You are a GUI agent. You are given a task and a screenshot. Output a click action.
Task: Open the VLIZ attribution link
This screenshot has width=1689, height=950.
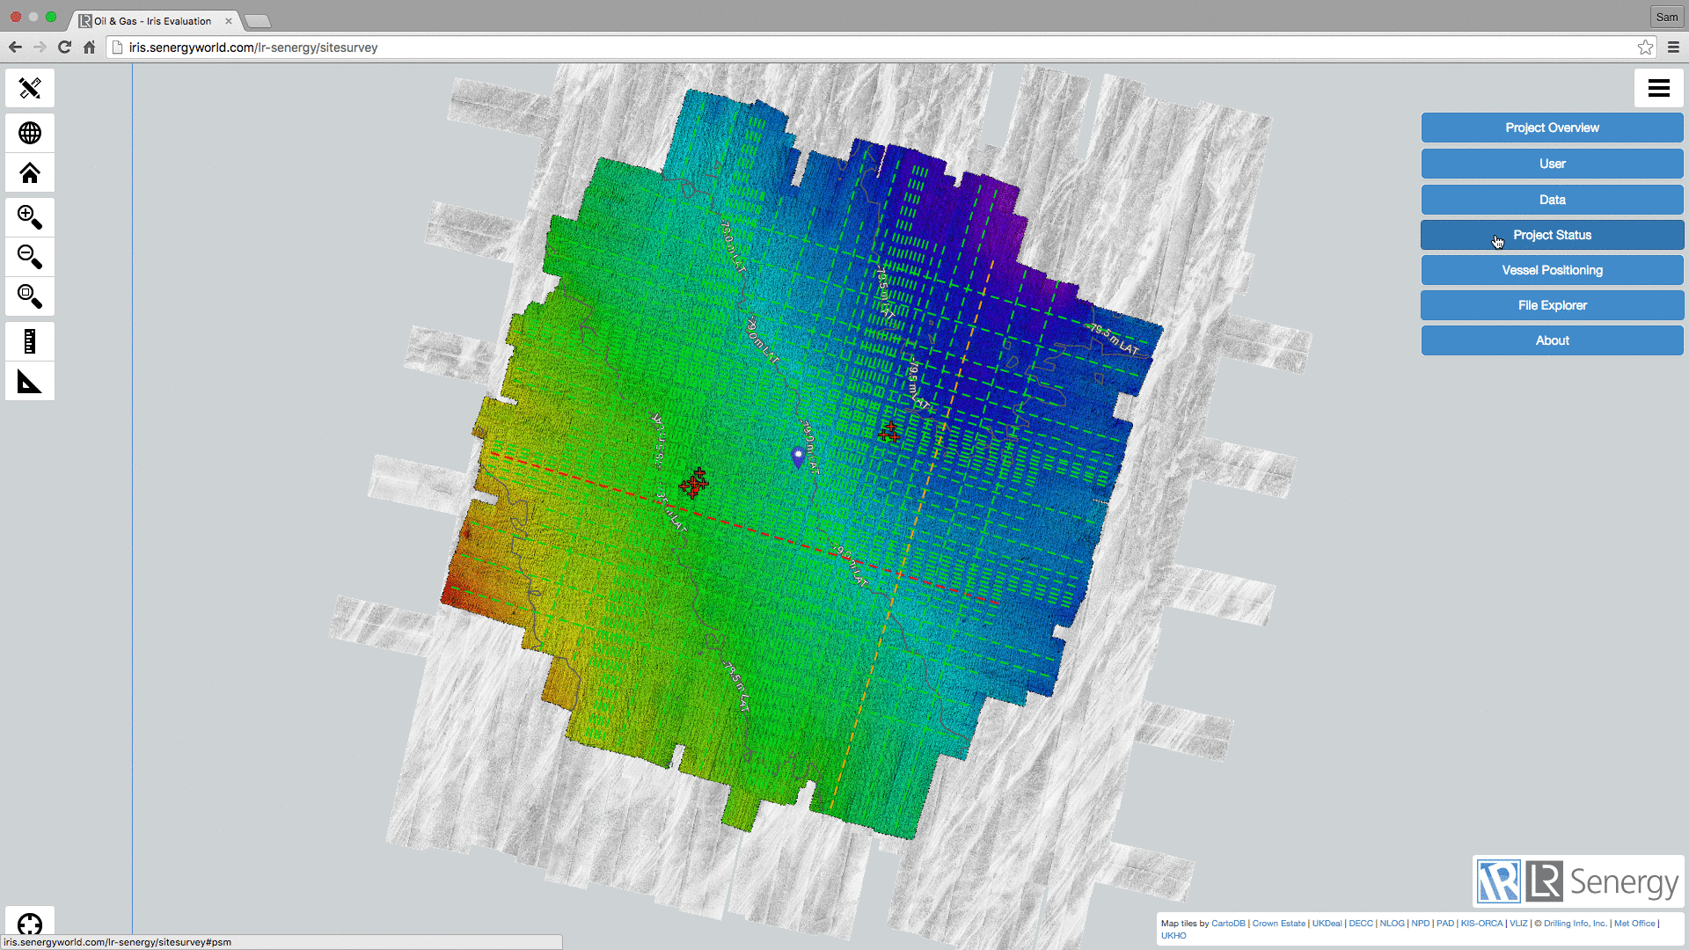(1518, 924)
